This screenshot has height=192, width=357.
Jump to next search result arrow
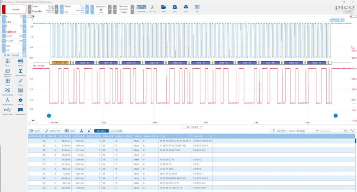[x=353, y=131]
